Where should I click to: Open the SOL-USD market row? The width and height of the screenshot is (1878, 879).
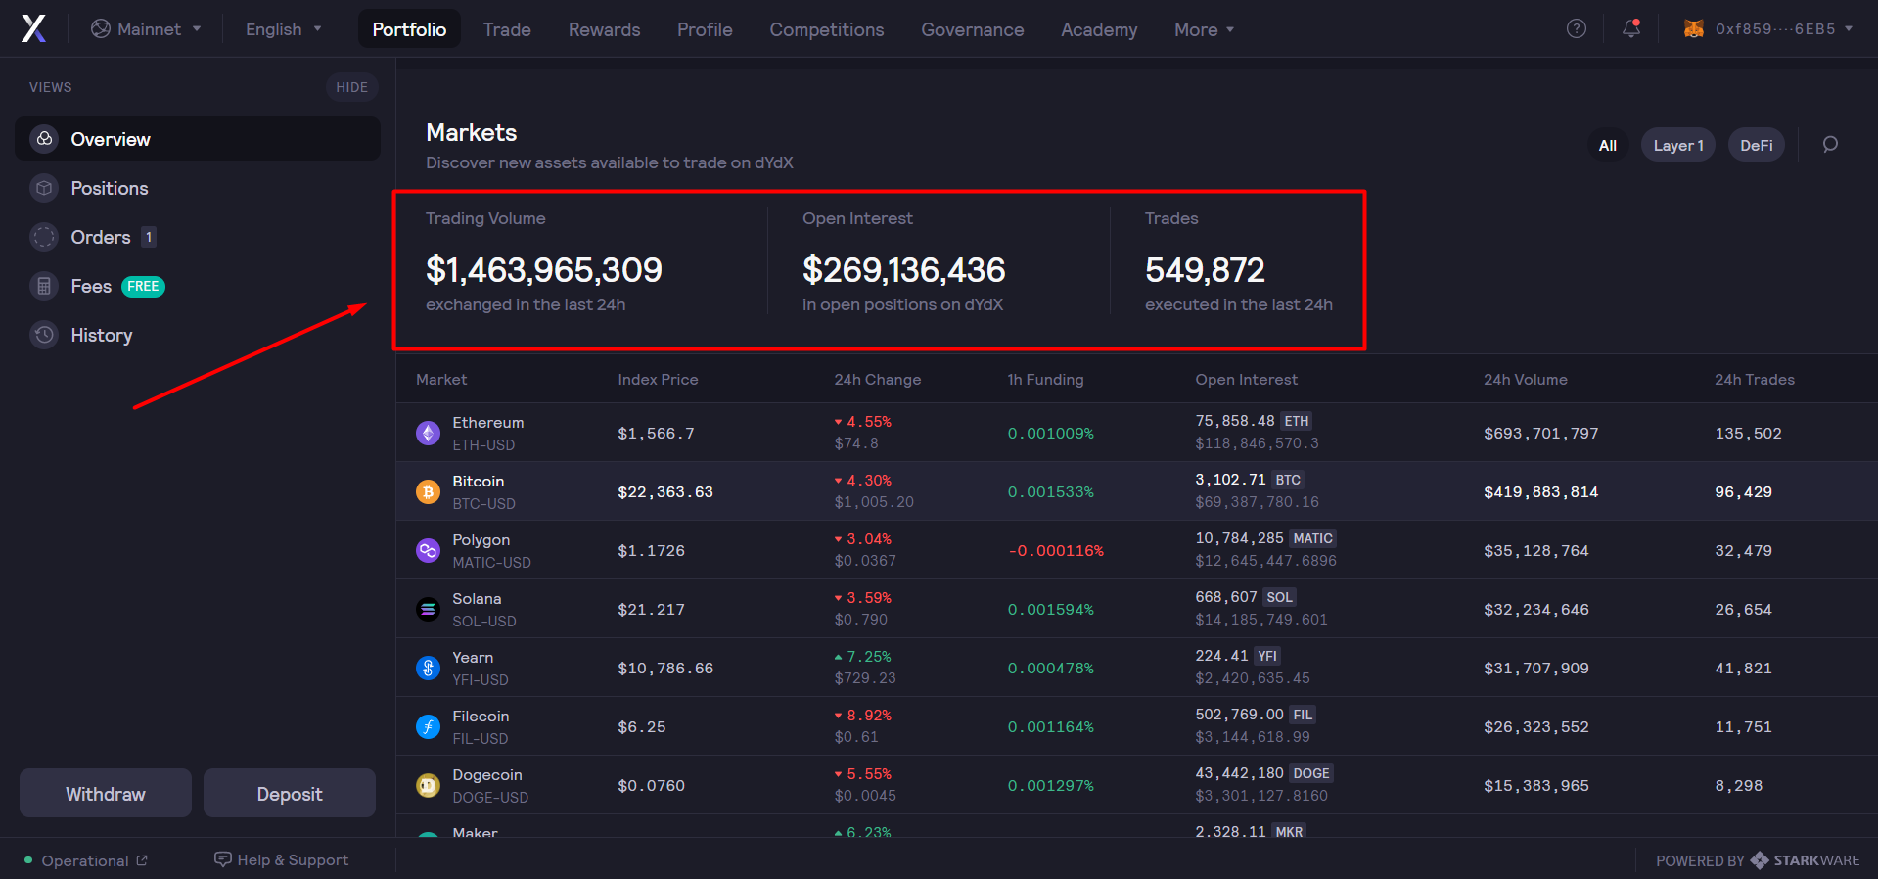click(1136, 609)
